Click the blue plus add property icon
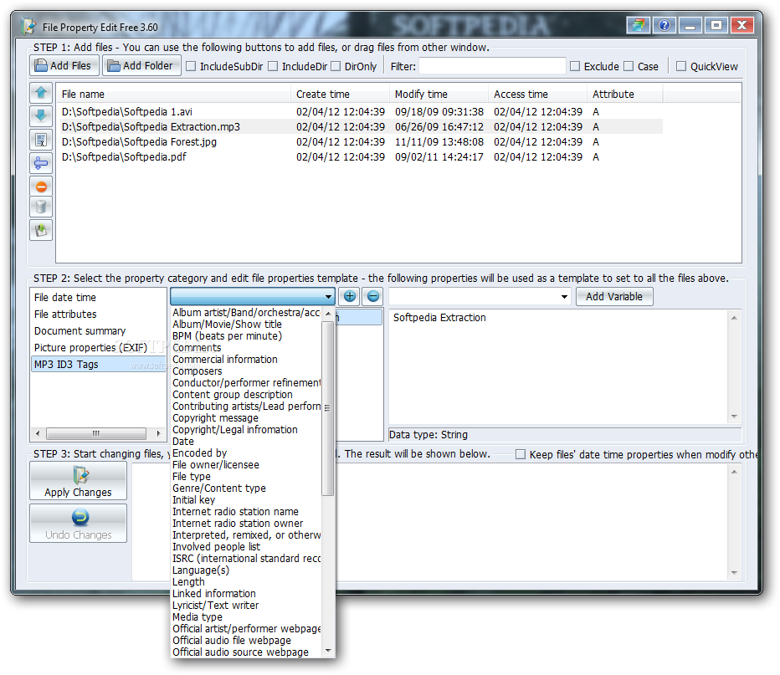 coord(350,297)
